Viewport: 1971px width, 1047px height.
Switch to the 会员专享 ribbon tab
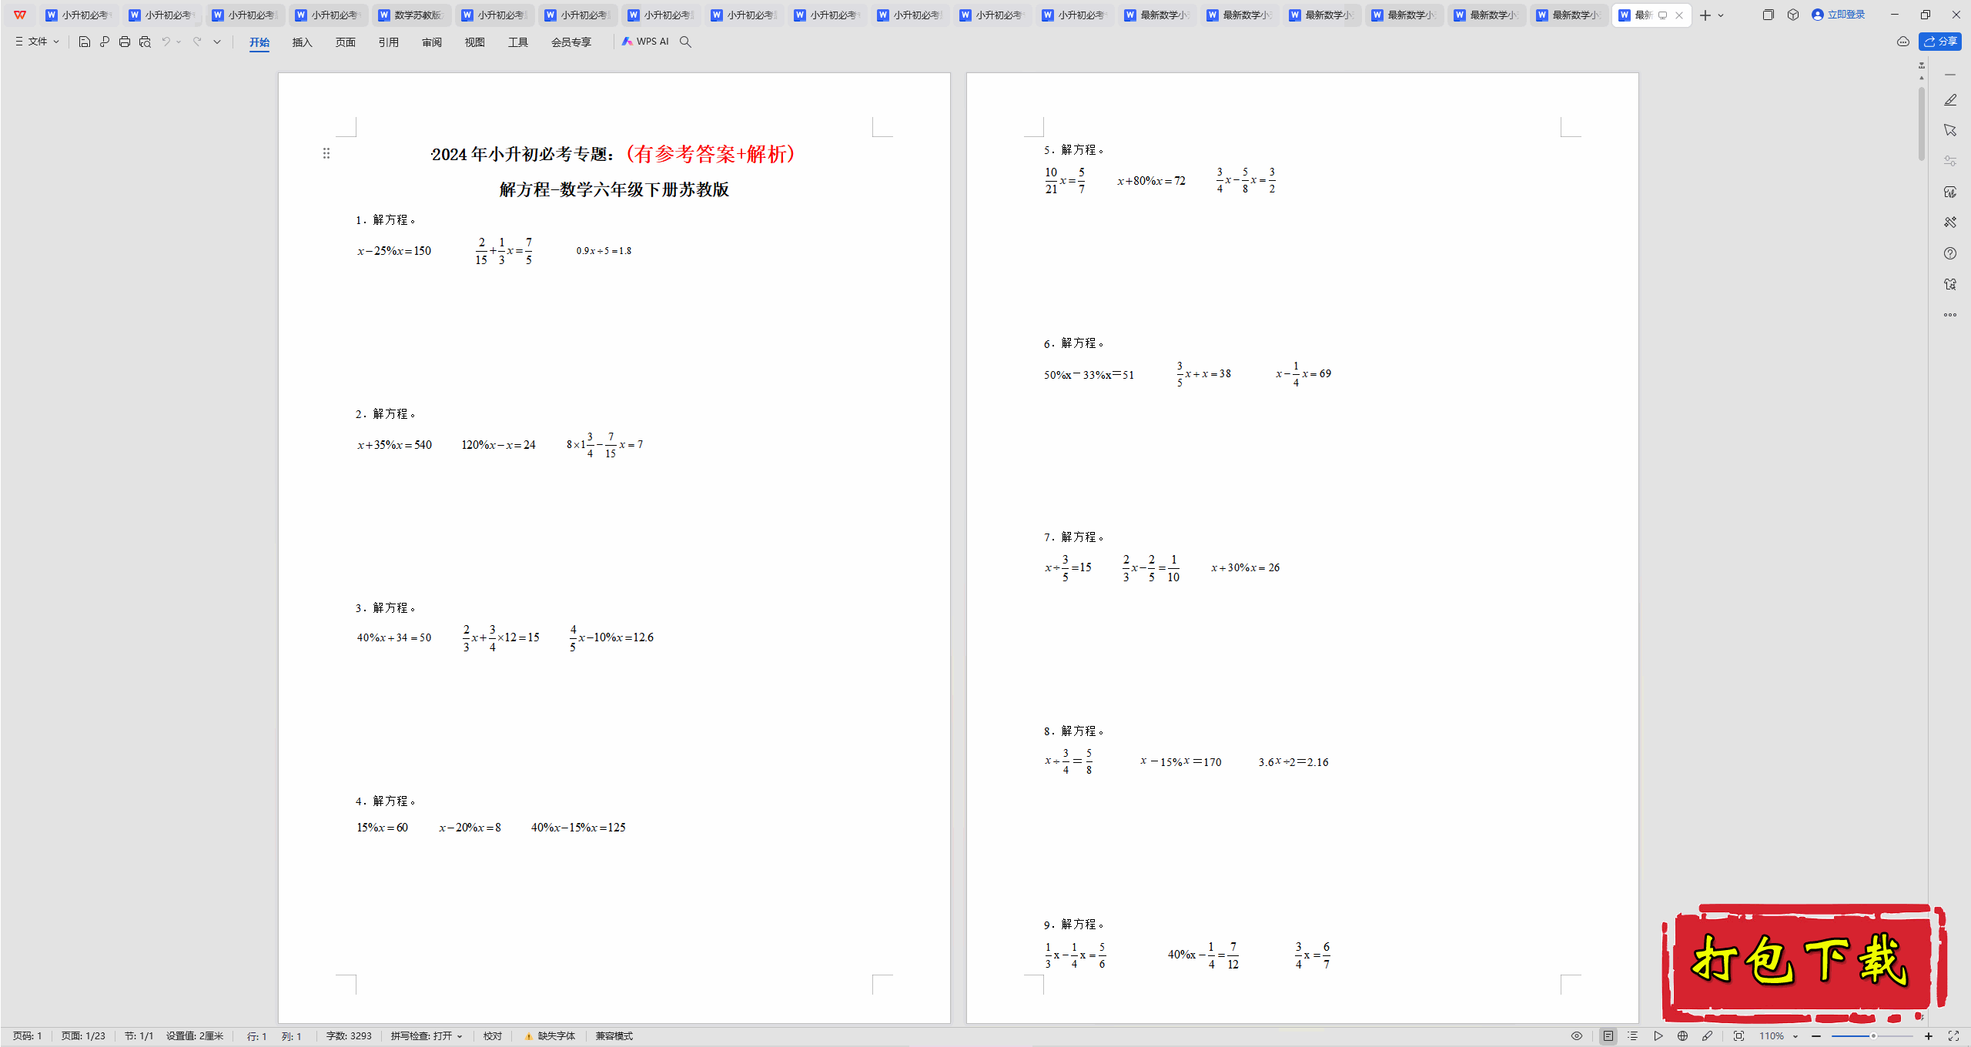pyautogui.click(x=571, y=42)
